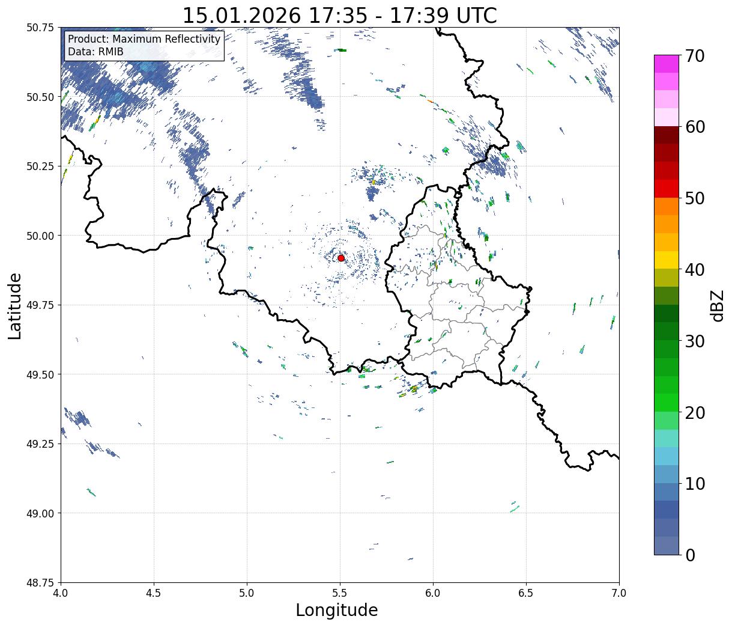Click the 'Data: RMIB' label
732x625 pixels.
[x=95, y=52]
